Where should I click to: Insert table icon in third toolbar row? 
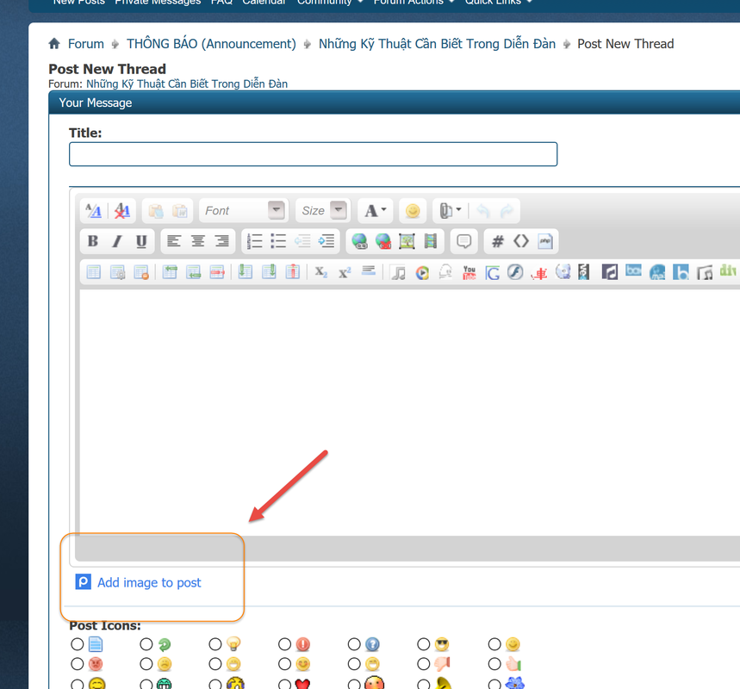coord(93,272)
